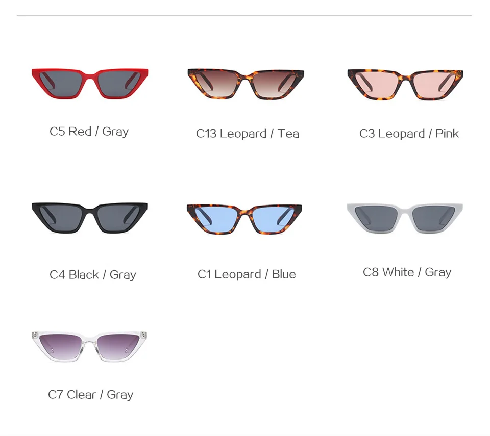Open the C3 Leopard / Pink label
The height and width of the screenshot is (436, 490).
pyautogui.click(x=409, y=134)
